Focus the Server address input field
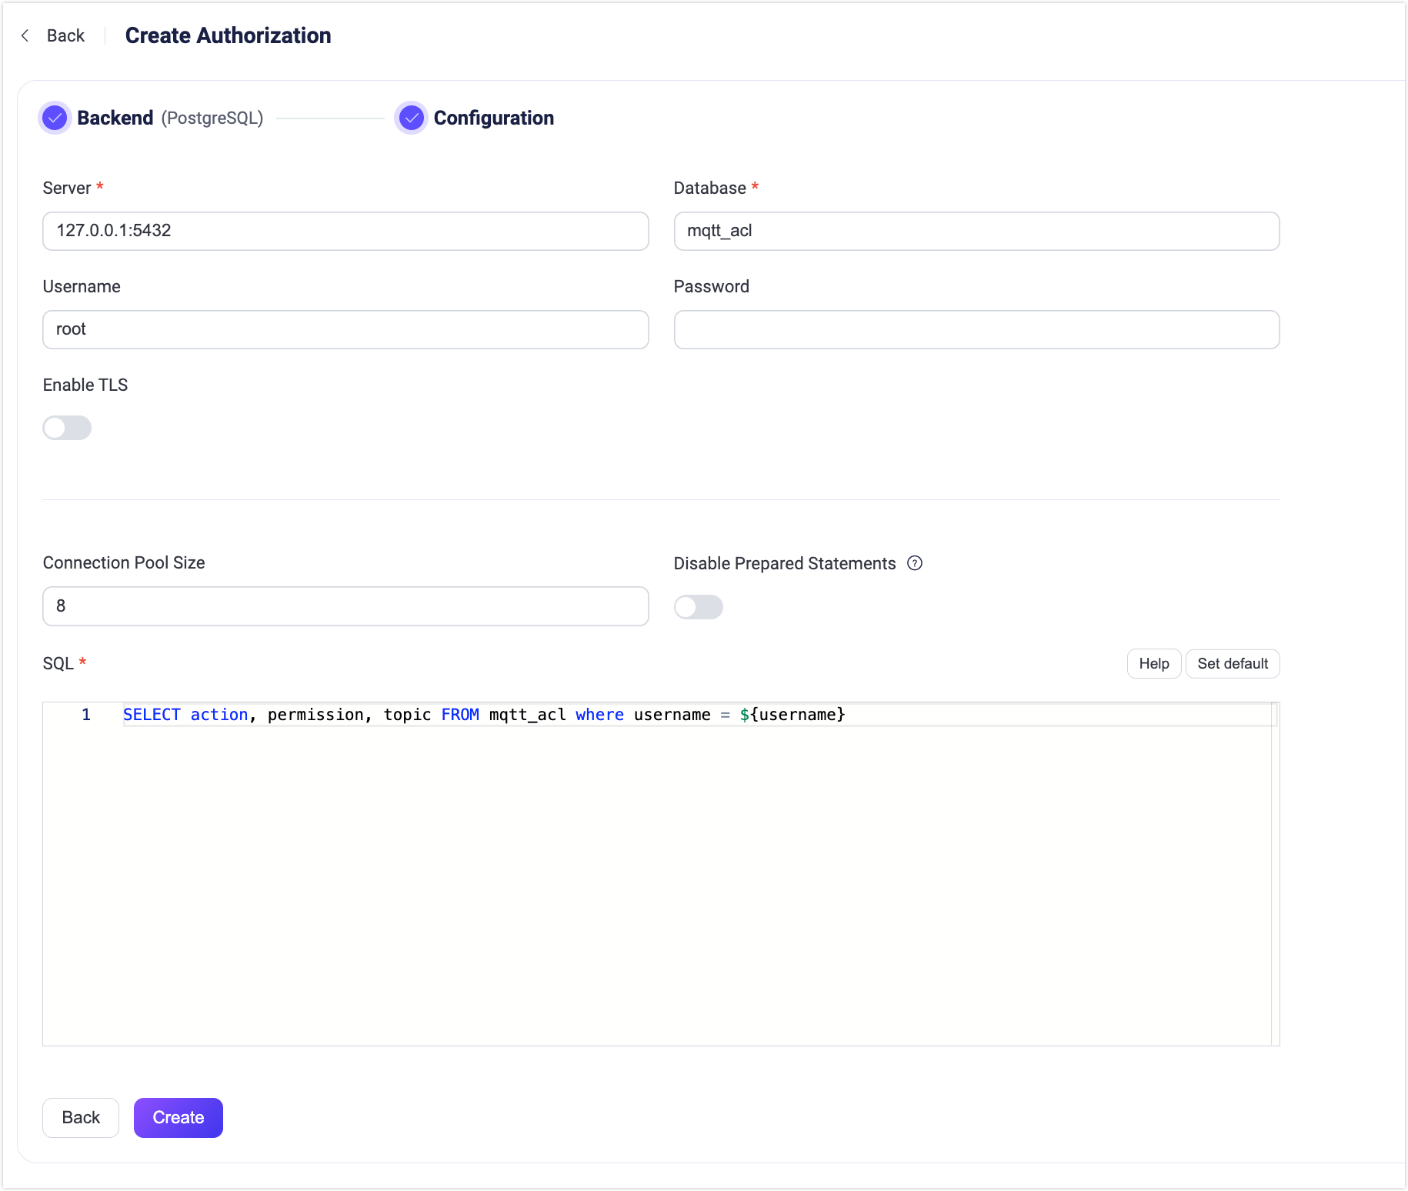Screen dimensions: 1408x1191 [x=345, y=231]
